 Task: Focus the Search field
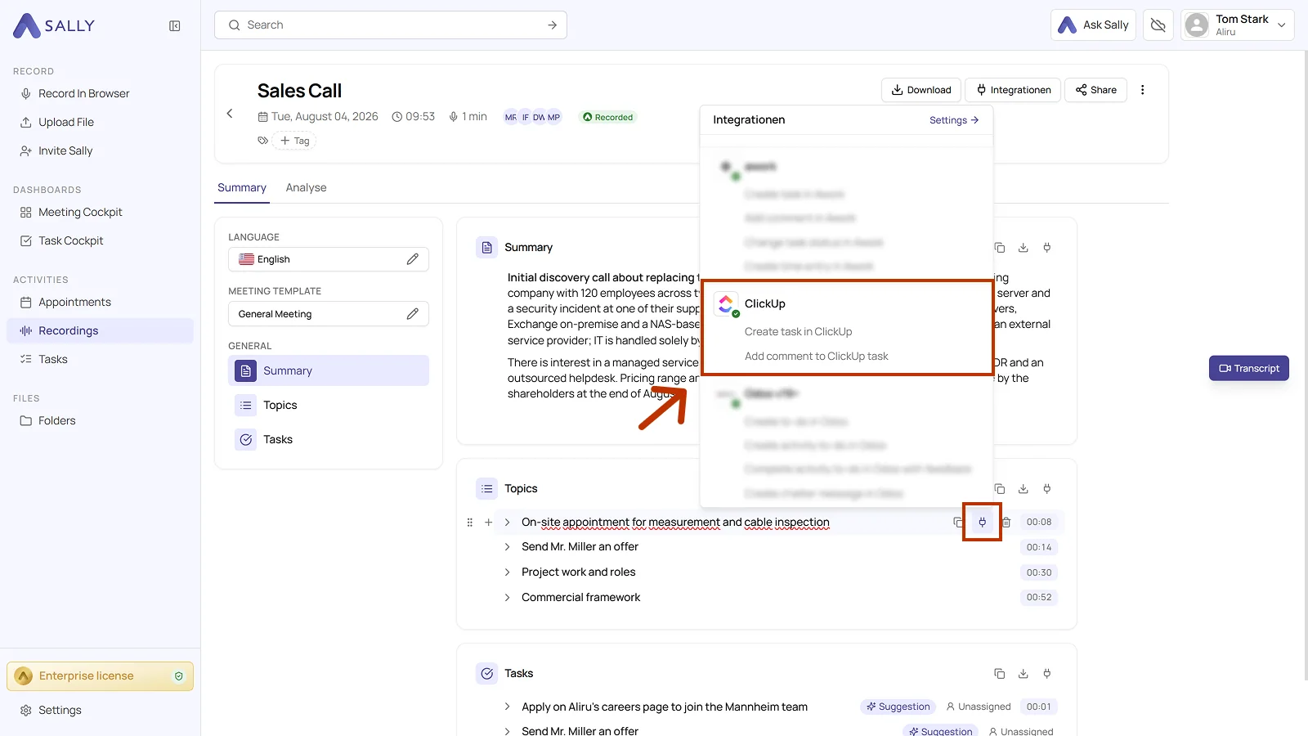pyautogui.click(x=390, y=25)
